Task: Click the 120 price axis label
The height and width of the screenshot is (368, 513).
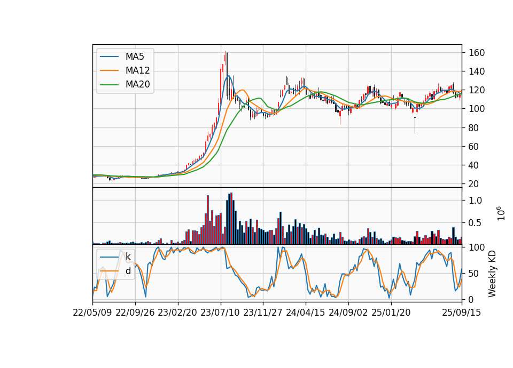Action: (477, 90)
